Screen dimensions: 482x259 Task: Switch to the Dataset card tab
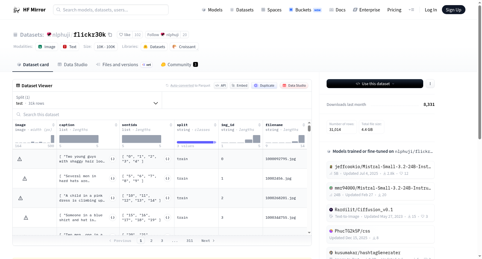pyautogui.click(x=33, y=65)
